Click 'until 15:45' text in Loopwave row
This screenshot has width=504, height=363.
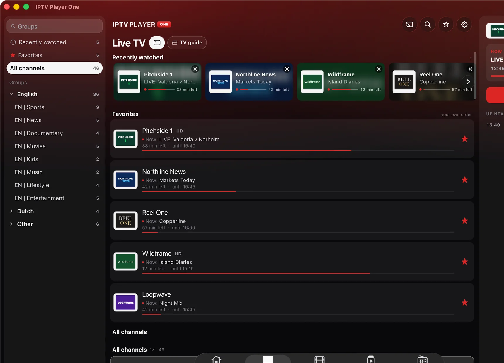[x=183, y=310]
